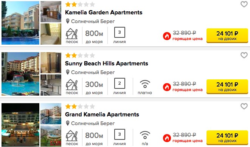250x147 pixels.
Task: Click sand bucket icon for Sunny Beach Hills
Action: 72,85
